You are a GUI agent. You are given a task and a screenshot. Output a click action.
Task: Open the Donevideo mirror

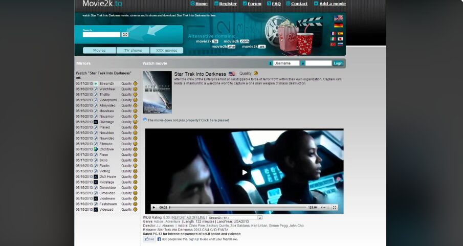(107, 188)
